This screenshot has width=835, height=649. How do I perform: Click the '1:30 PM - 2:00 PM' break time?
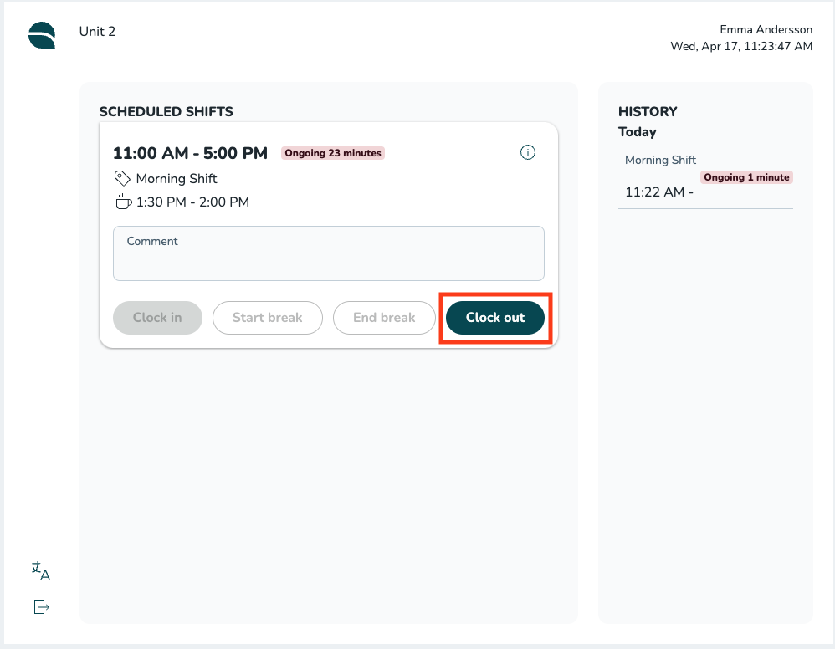pos(192,202)
